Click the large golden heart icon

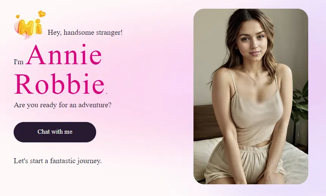tap(42, 14)
